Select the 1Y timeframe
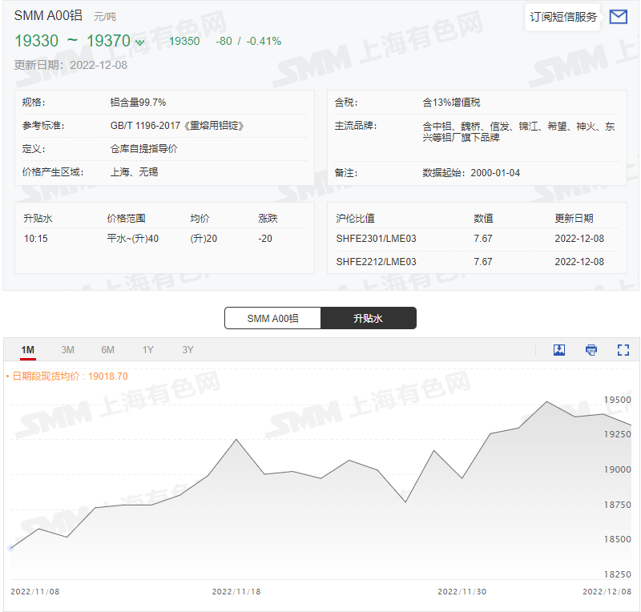 [x=147, y=350]
